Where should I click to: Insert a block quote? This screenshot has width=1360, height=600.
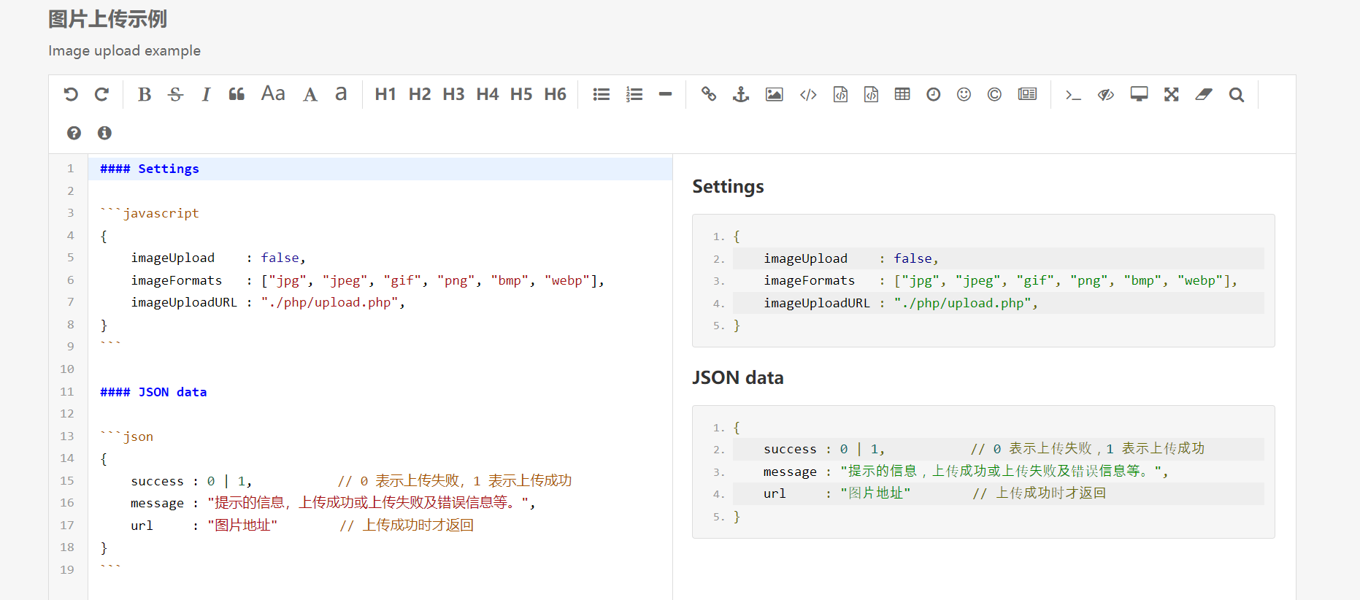click(x=237, y=94)
